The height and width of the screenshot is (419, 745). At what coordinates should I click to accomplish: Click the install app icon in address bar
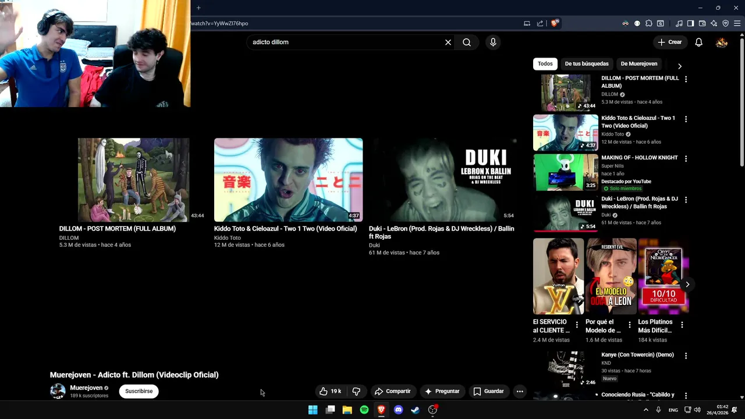[527, 23]
